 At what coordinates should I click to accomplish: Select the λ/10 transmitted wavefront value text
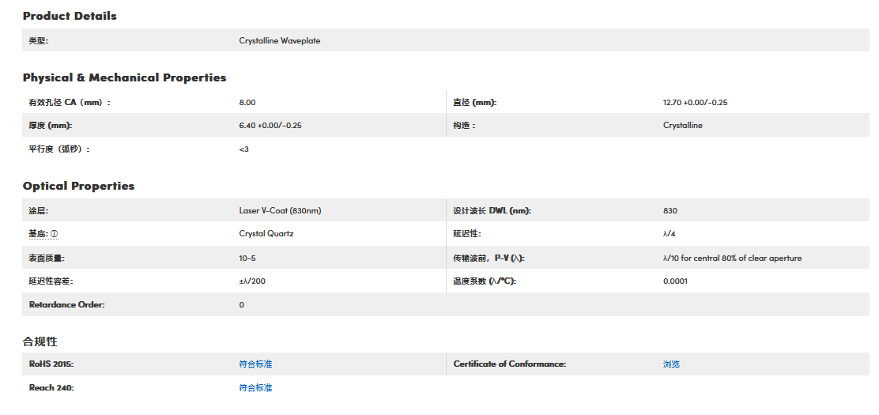point(732,258)
